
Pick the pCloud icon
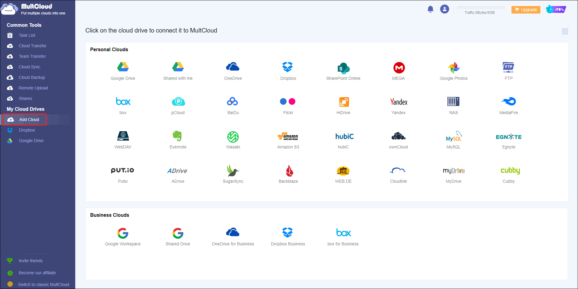[x=178, y=101]
